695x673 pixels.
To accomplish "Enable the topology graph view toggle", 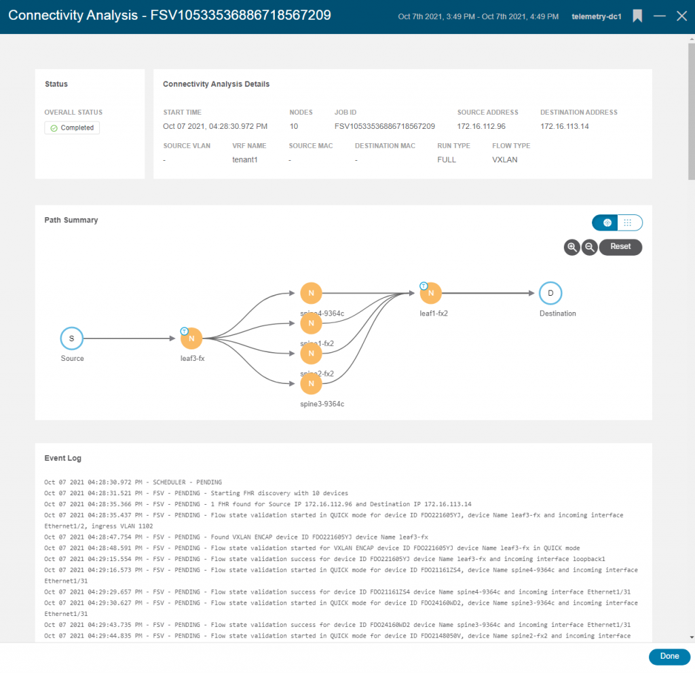I will pos(605,223).
